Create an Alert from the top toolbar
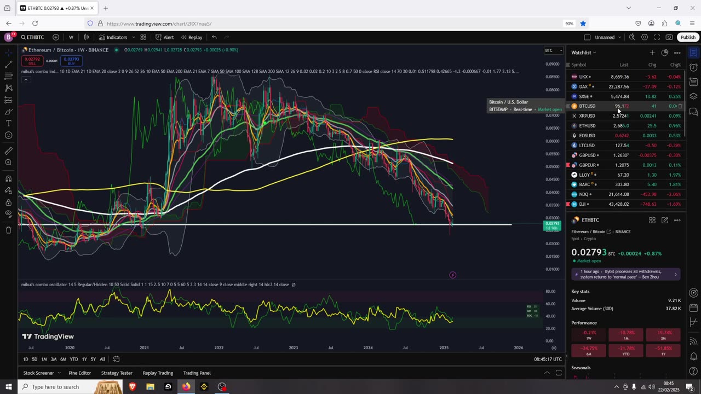This screenshot has height=394, width=701. pyautogui.click(x=164, y=37)
